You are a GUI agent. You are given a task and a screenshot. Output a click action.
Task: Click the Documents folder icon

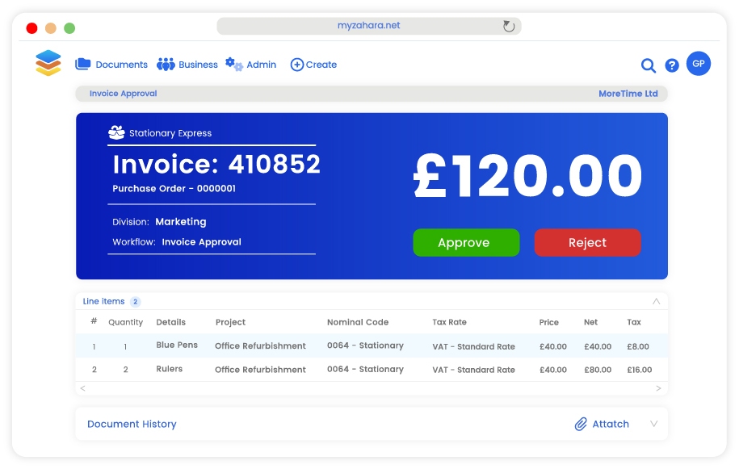click(83, 64)
